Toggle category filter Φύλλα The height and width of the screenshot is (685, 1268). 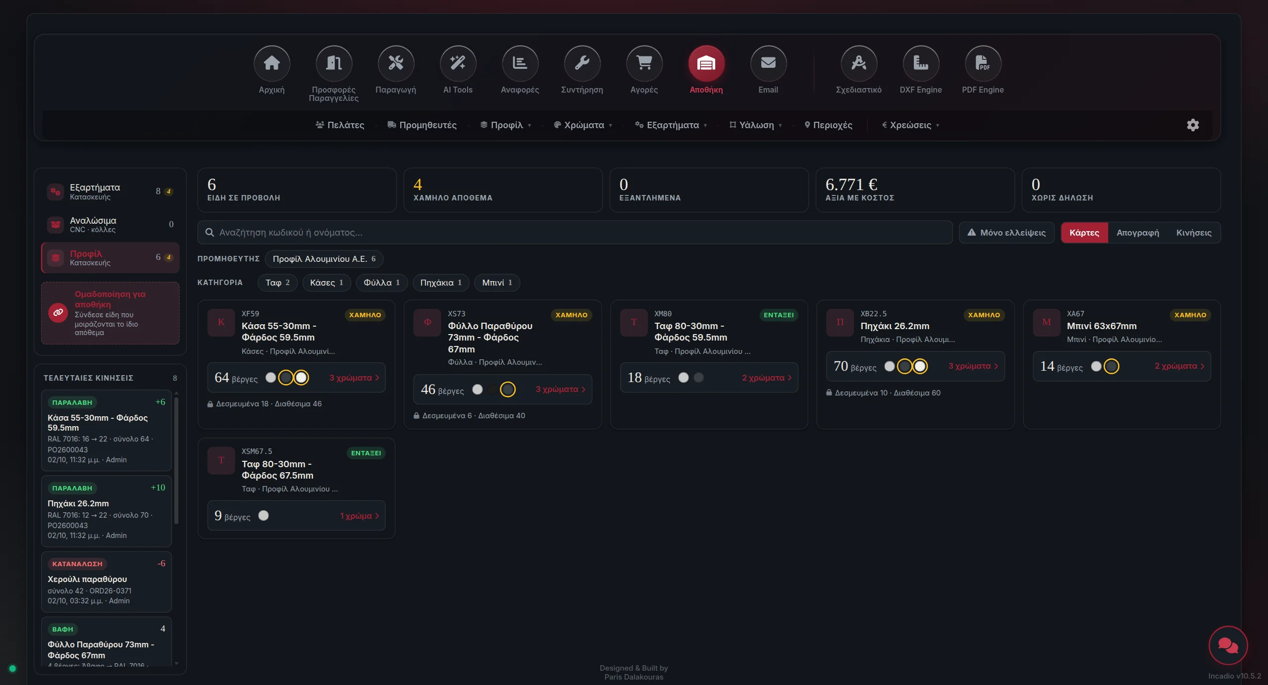point(381,283)
